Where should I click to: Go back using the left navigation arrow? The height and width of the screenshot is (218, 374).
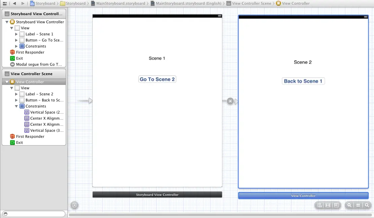tap(14, 3)
